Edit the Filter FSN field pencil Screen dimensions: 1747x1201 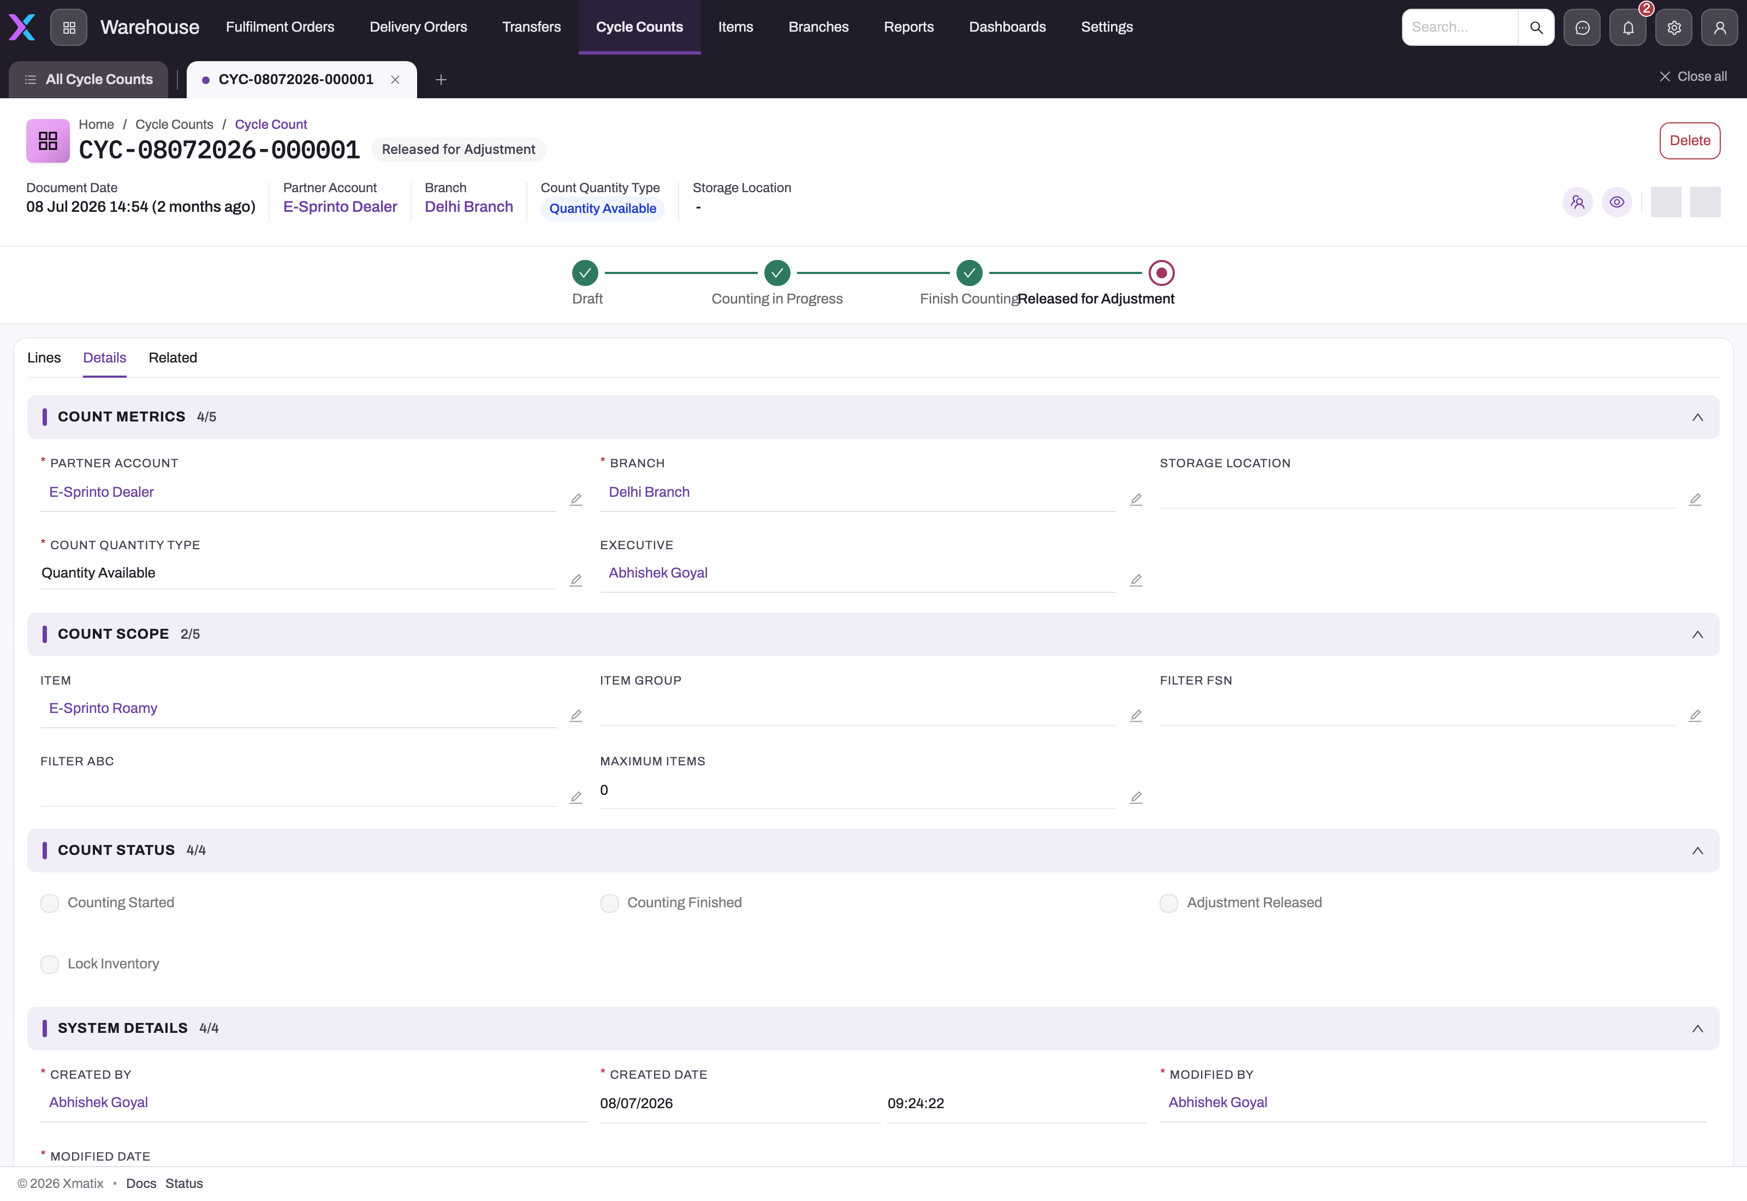tap(1695, 716)
